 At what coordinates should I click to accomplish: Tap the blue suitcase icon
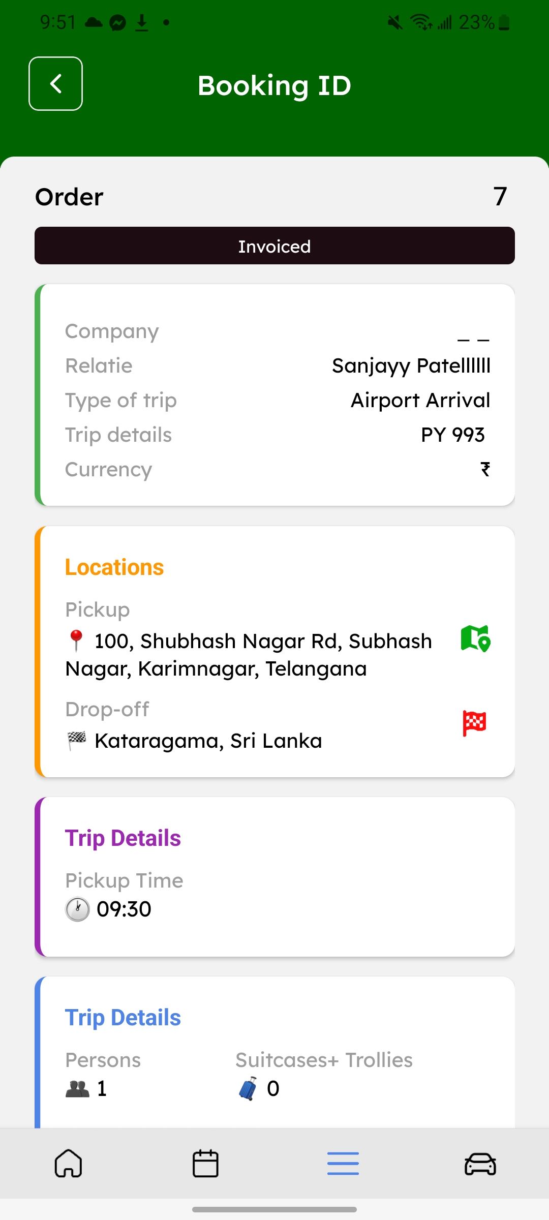pos(248,1089)
